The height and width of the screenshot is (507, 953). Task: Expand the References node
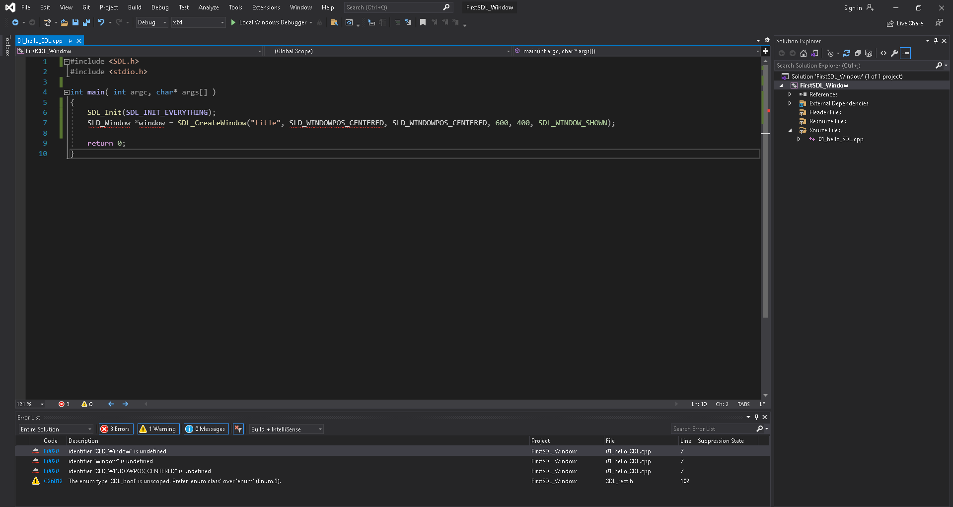coord(790,94)
